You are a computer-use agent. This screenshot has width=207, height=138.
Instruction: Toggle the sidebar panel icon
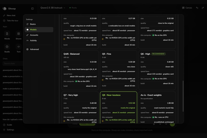coord(32,8)
